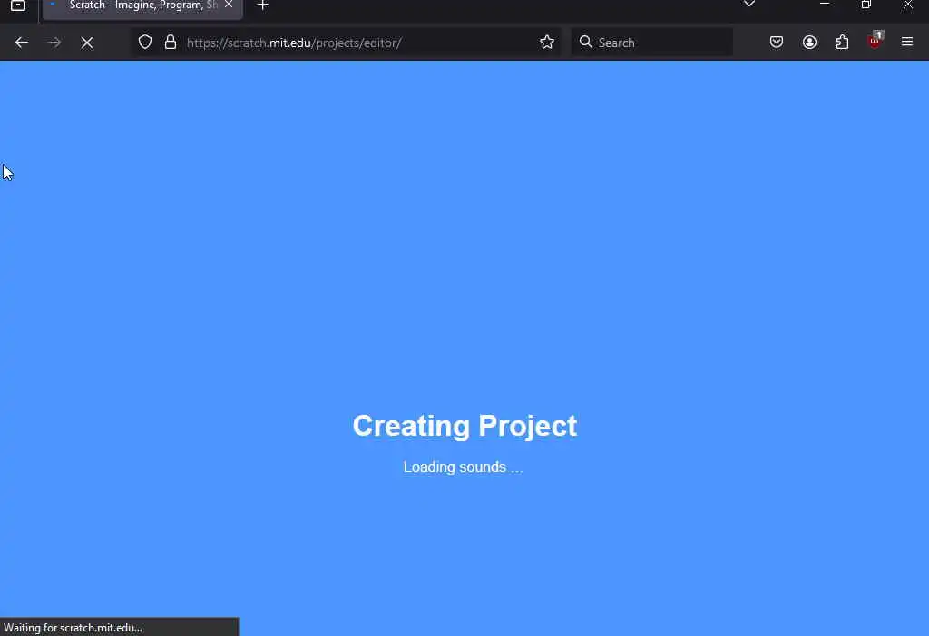Open a new tab with plus
This screenshot has width=929, height=636.
(x=262, y=5)
